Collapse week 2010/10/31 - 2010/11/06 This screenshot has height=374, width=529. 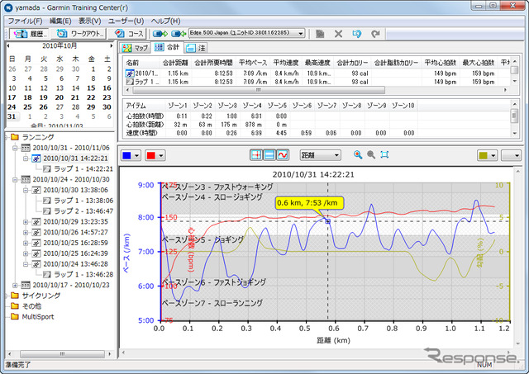15,148
